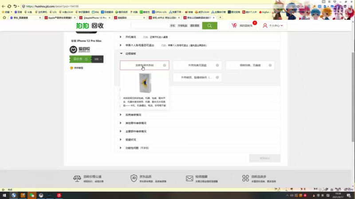Click the four-leaf icon 回收品类多
This screenshot has height=199, width=355.
pyautogui.click(x=245, y=178)
